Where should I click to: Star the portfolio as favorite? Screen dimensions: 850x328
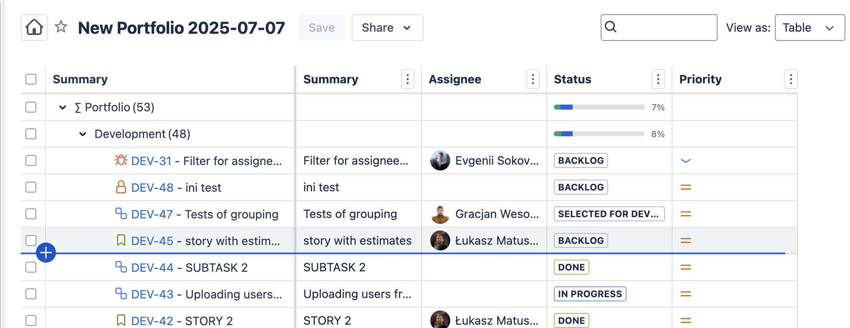coord(61,27)
